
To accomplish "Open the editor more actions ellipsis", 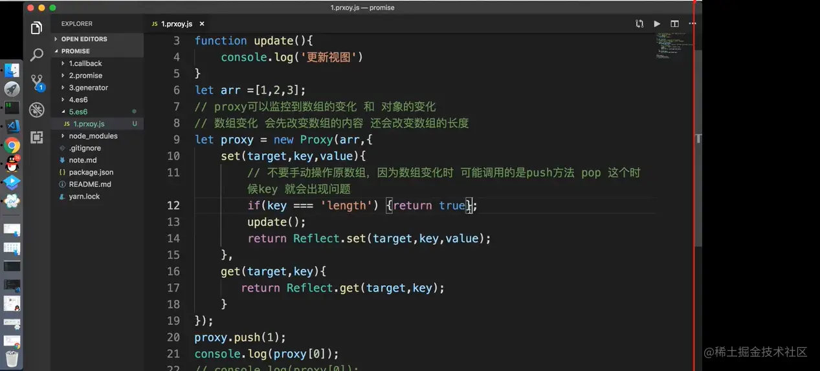I will (691, 24).
